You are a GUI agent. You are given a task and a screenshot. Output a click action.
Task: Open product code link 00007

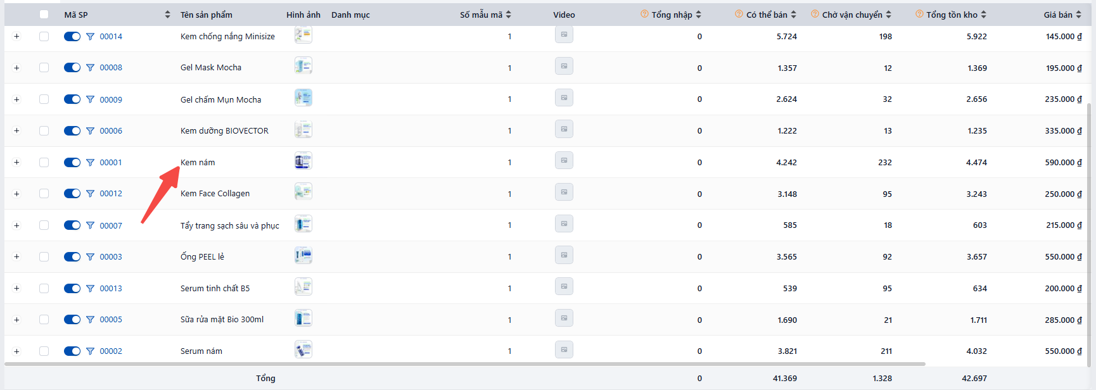[x=111, y=225]
